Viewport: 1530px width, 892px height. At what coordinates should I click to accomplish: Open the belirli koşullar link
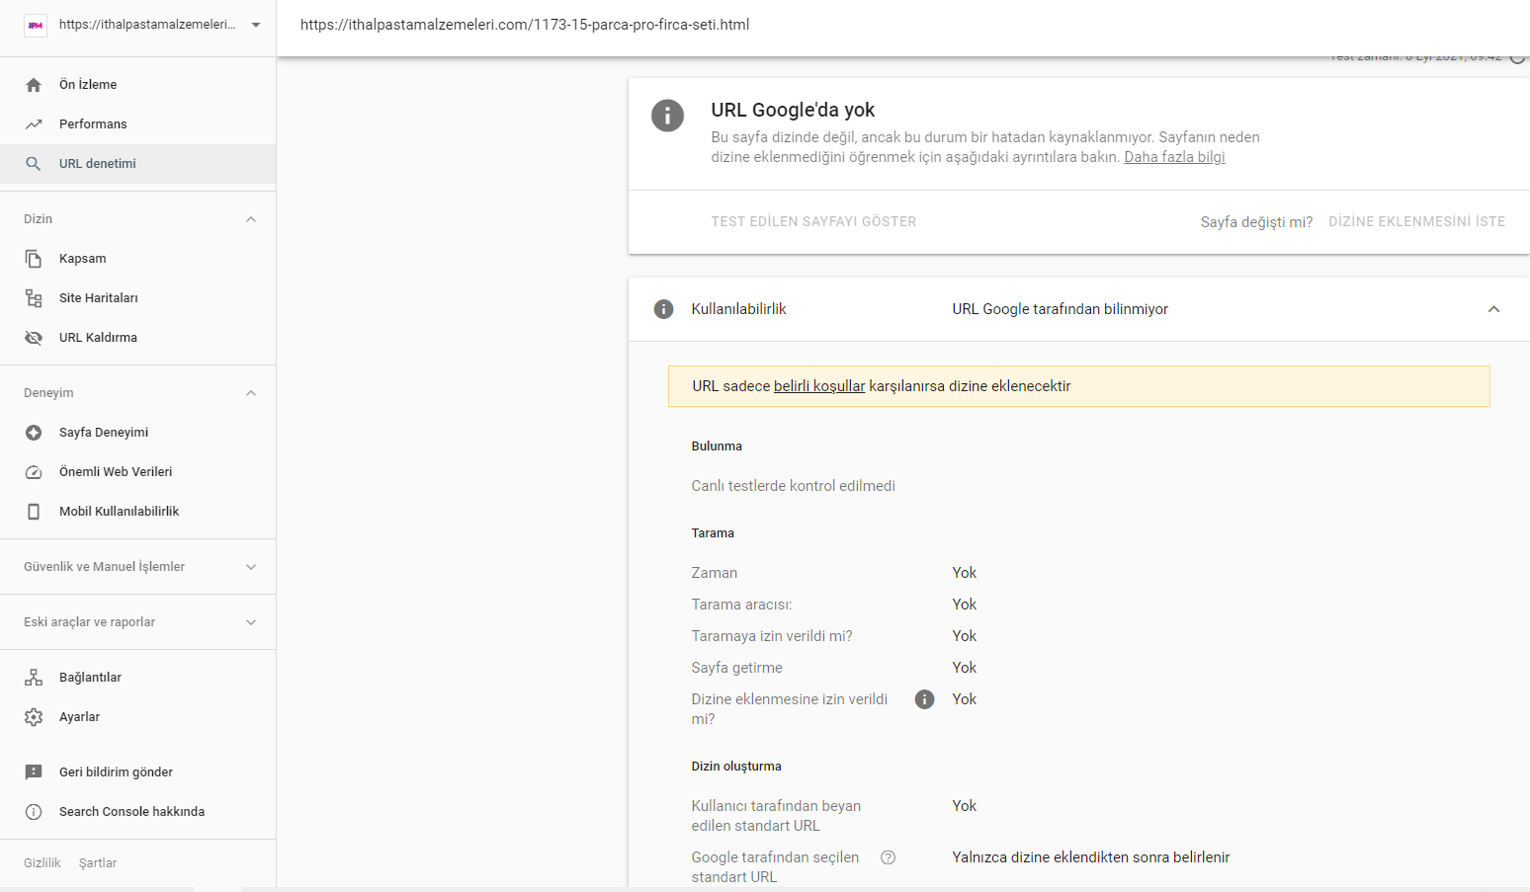(x=818, y=386)
